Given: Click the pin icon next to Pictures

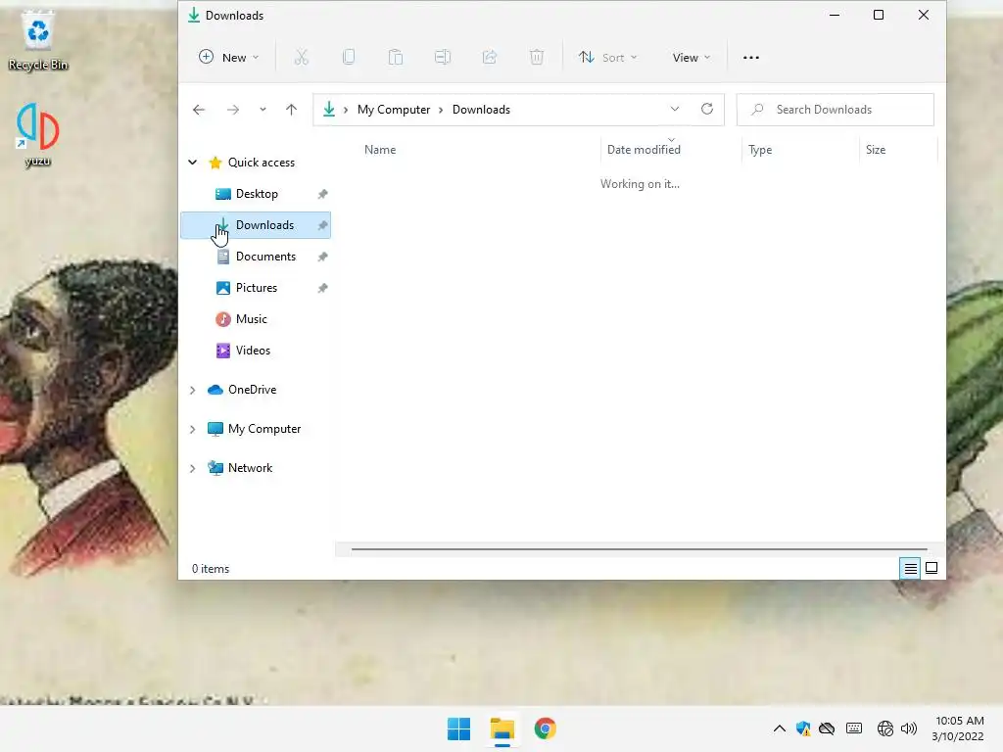Looking at the screenshot, I should 322,288.
